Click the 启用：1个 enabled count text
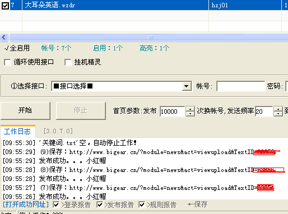Screen dimensions: 288x214 [x=108, y=48]
